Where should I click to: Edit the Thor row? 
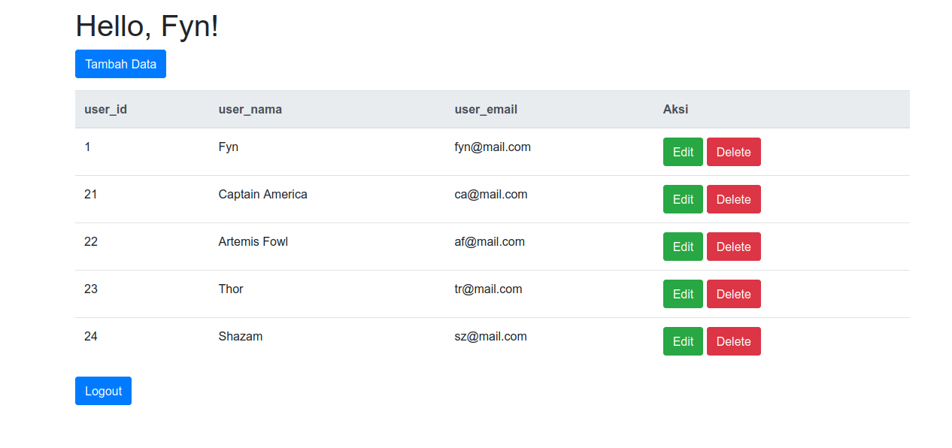coord(683,294)
